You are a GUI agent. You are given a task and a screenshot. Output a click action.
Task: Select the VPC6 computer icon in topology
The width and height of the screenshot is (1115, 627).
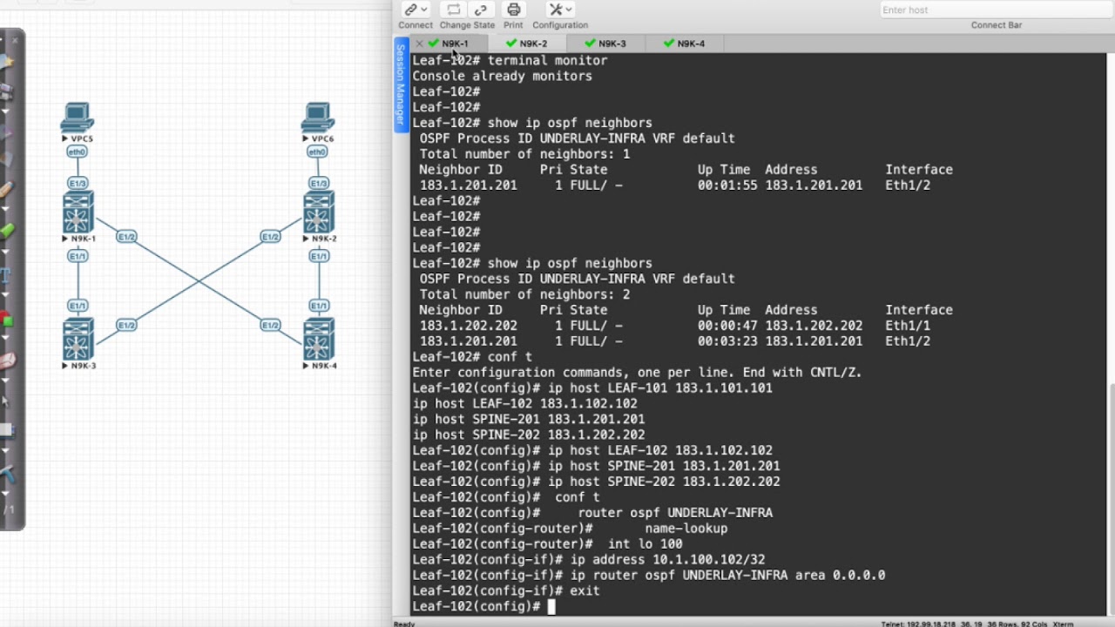[318, 118]
